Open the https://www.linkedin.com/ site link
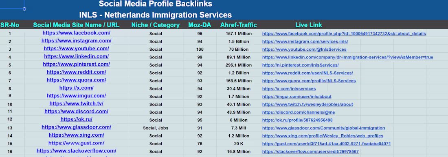448x157 pixels. point(76,57)
